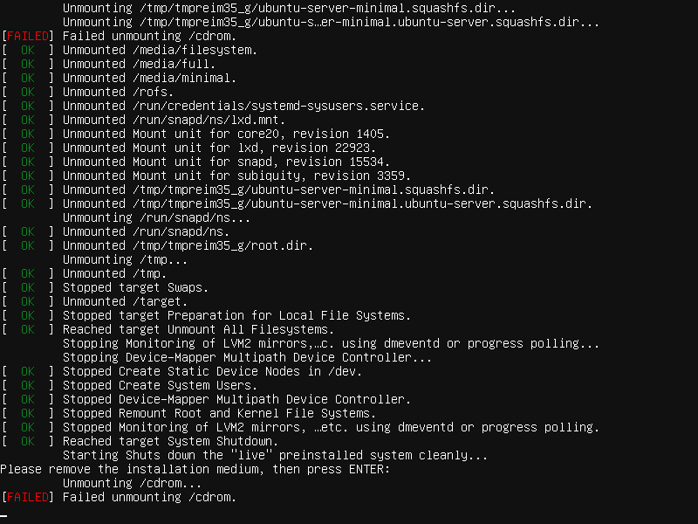The height and width of the screenshot is (524, 698).
Task: Select the "Unmounted /media/filesystem." line
Action: (160, 50)
